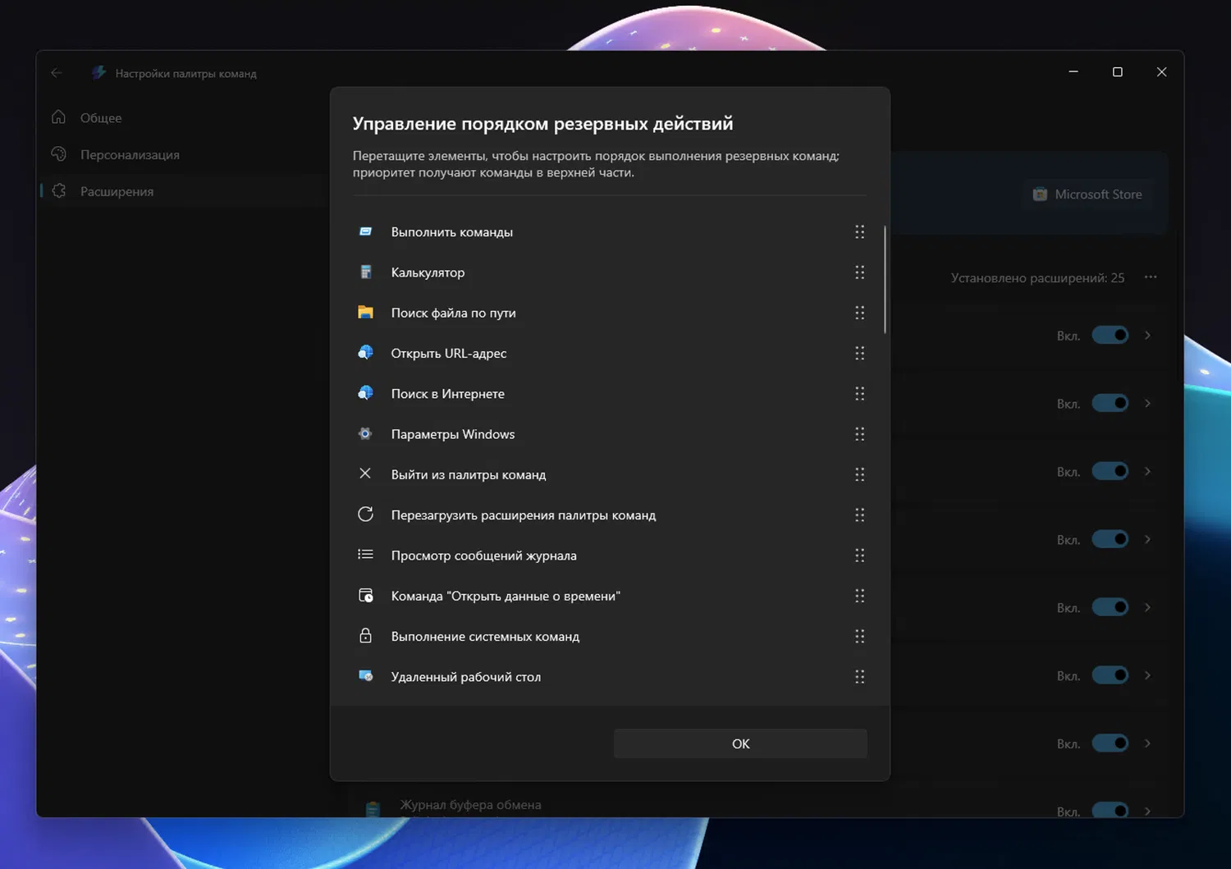Click the "Выполнить команды" label
The image size is (1231, 869).
(452, 232)
